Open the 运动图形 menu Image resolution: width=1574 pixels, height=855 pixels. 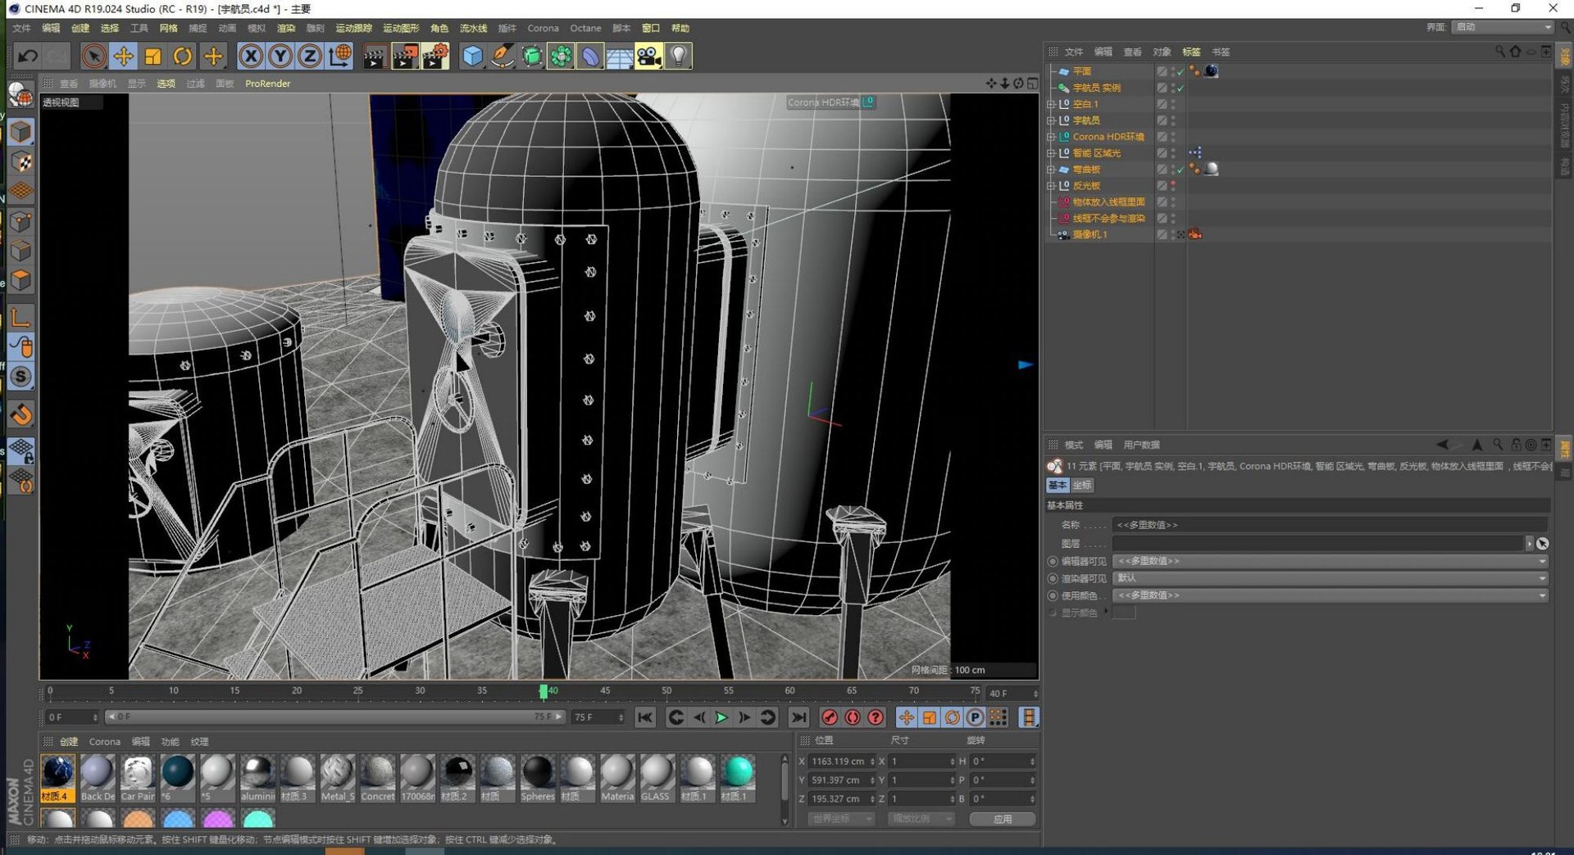401,28
